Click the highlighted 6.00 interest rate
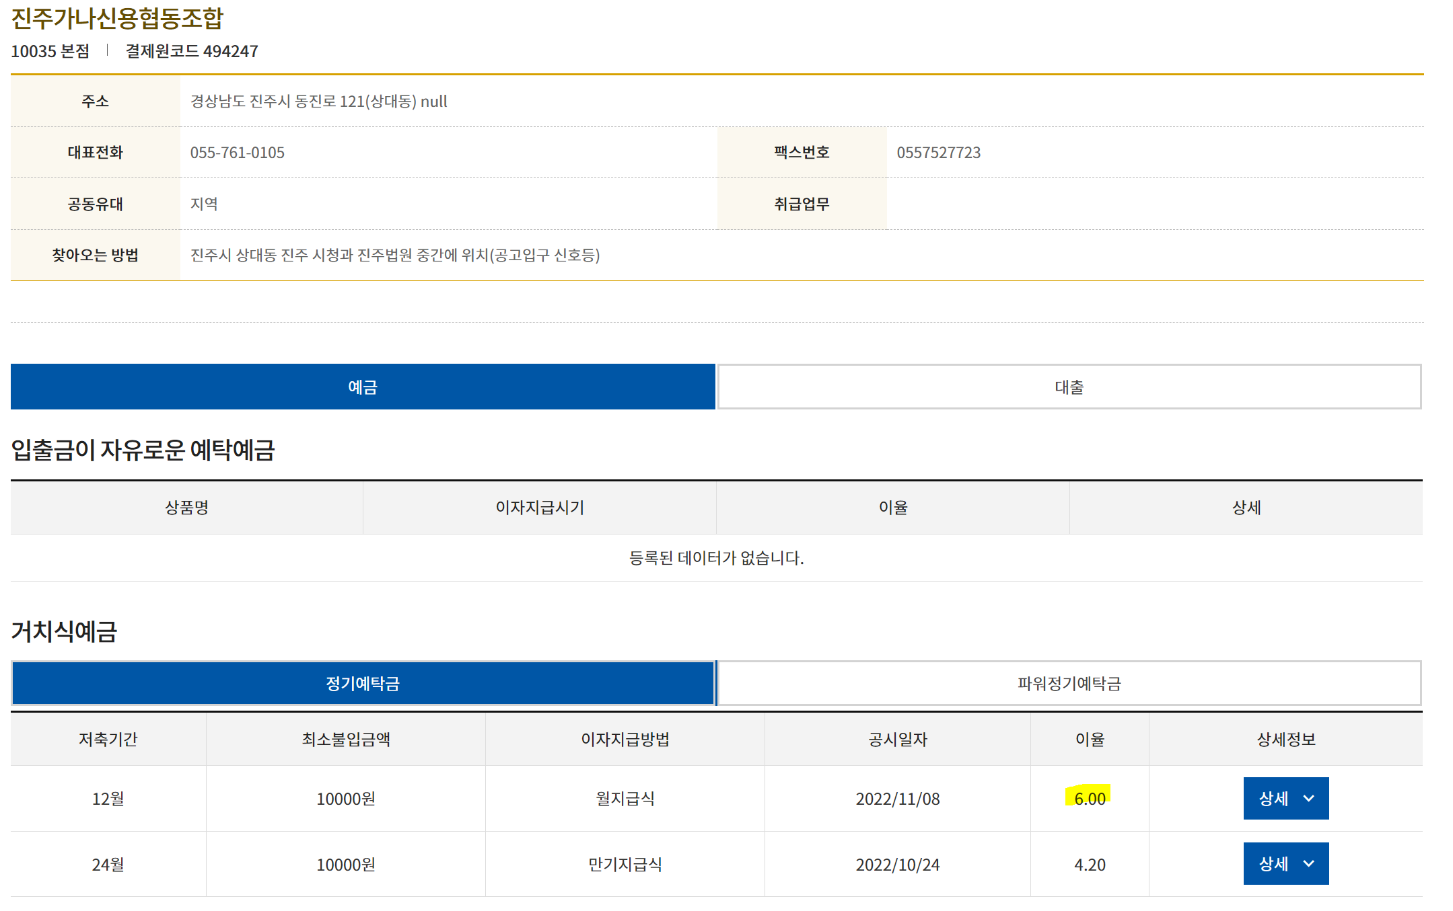The width and height of the screenshot is (1453, 911). pos(1090,798)
